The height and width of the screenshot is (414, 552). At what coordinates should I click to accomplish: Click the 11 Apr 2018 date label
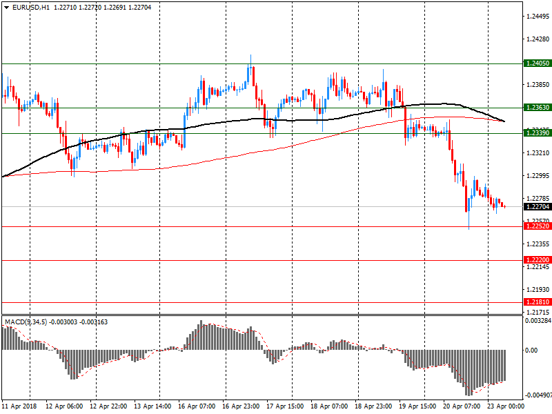(19, 406)
